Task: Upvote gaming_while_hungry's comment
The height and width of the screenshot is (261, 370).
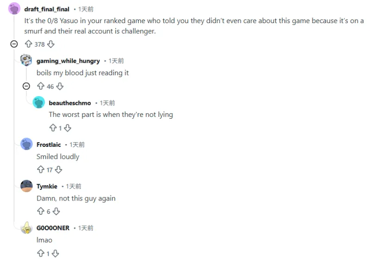Action: pyautogui.click(x=41, y=86)
